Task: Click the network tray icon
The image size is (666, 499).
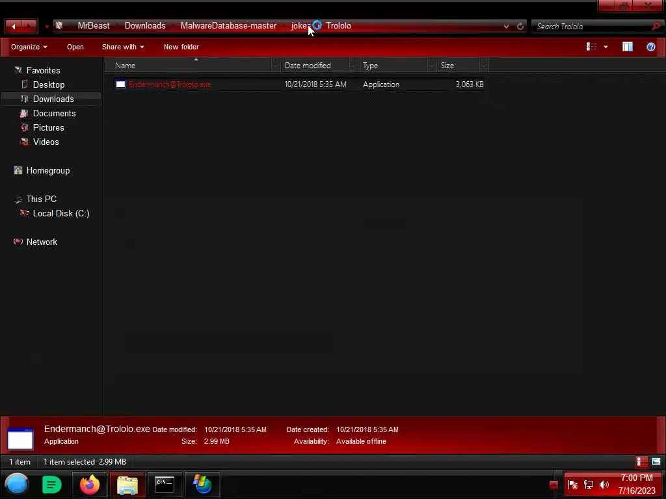Action: tap(588, 485)
